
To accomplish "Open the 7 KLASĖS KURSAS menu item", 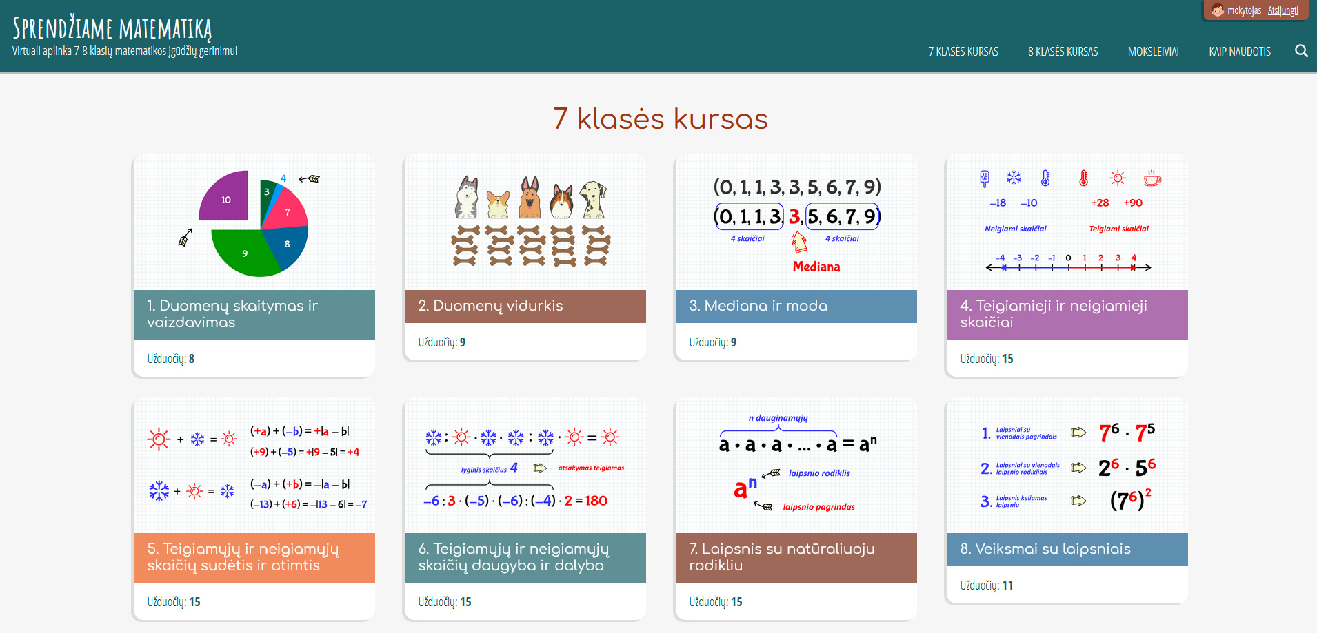I will [x=963, y=51].
